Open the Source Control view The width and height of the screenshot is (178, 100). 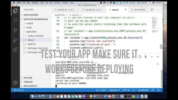[x=15, y=30]
